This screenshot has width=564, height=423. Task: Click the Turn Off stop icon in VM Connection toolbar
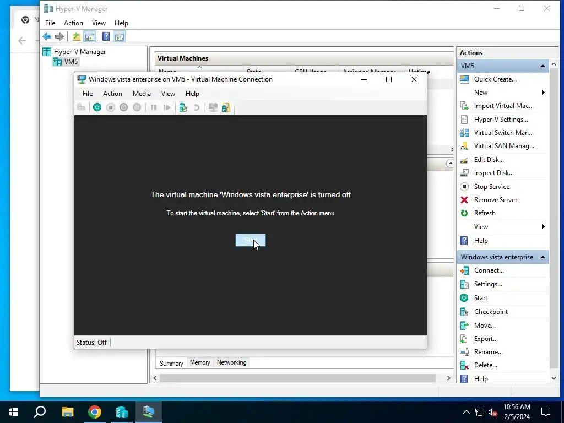tap(110, 107)
